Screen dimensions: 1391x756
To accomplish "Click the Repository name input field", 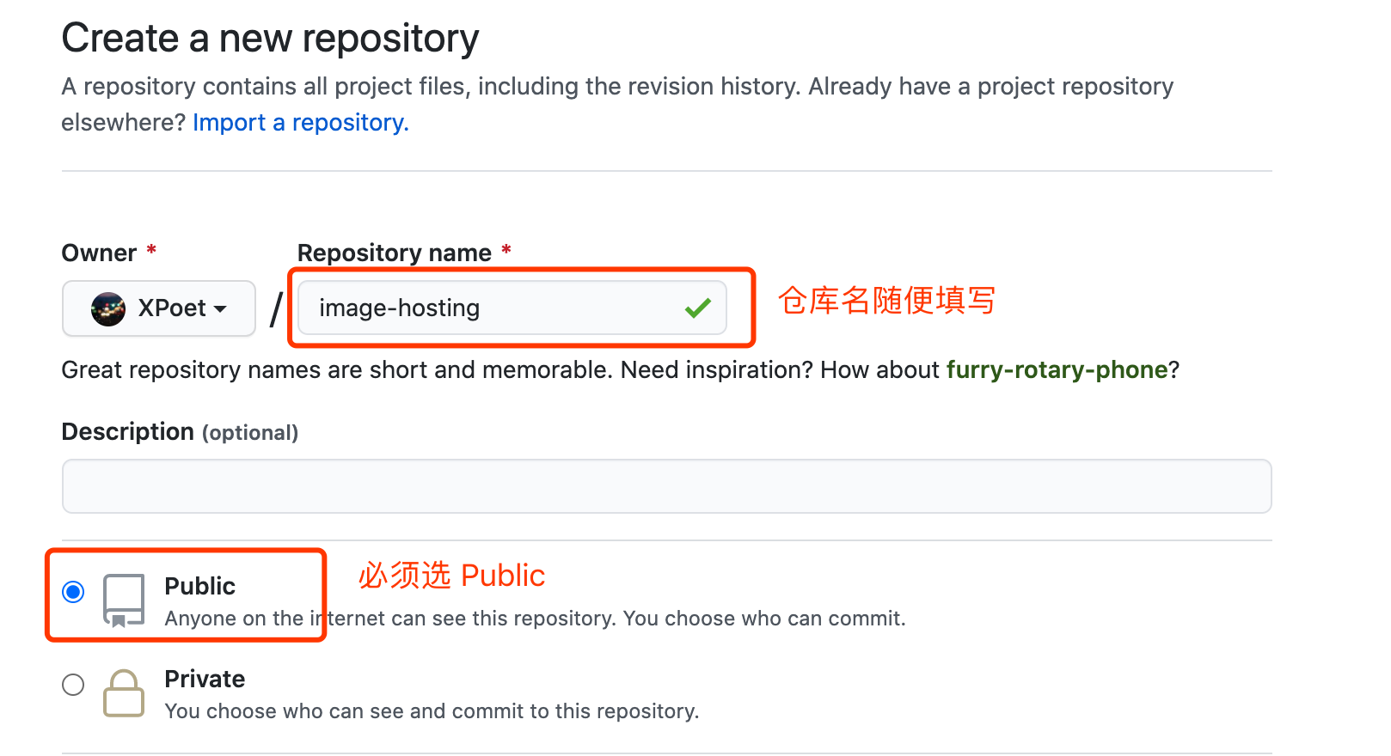I will click(512, 308).
